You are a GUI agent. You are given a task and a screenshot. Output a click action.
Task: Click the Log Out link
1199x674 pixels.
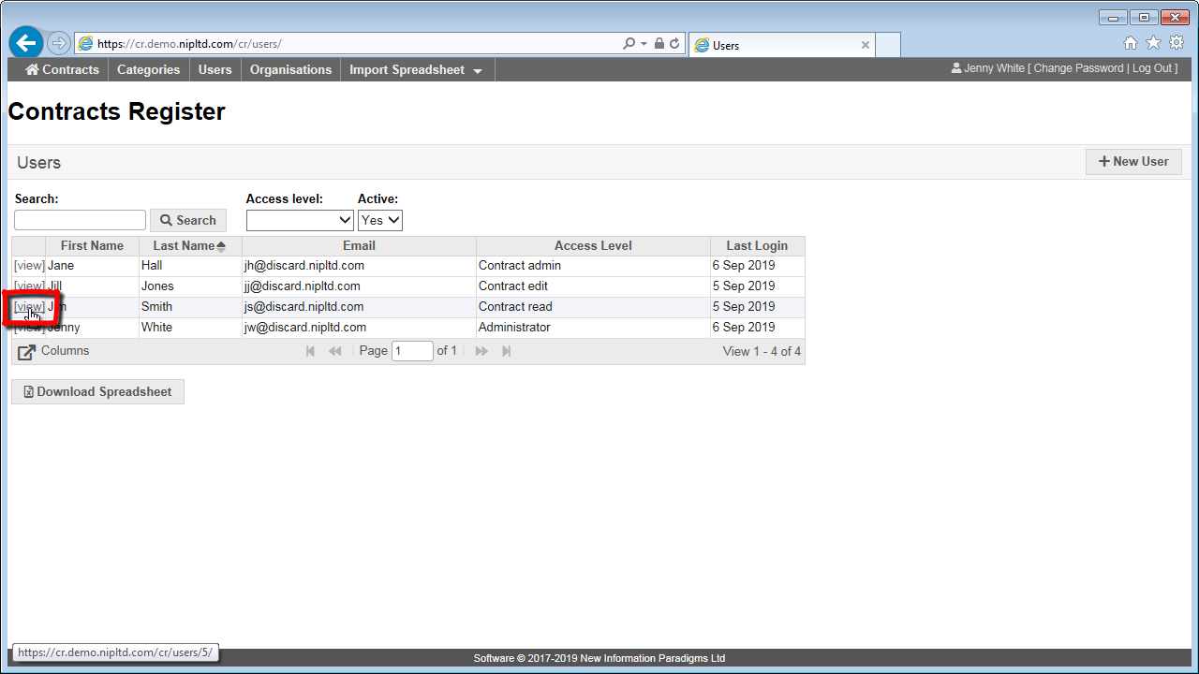pos(1151,68)
